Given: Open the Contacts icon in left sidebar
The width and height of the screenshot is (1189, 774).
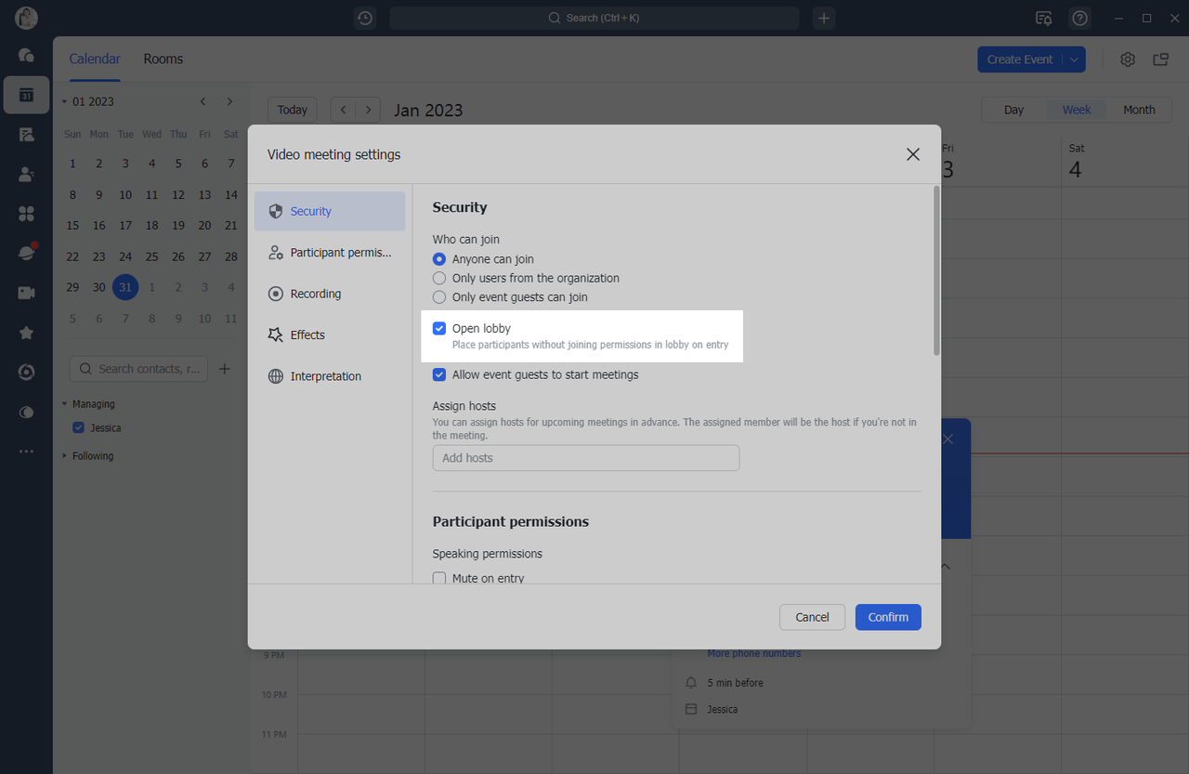Looking at the screenshot, I should point(26,174).
